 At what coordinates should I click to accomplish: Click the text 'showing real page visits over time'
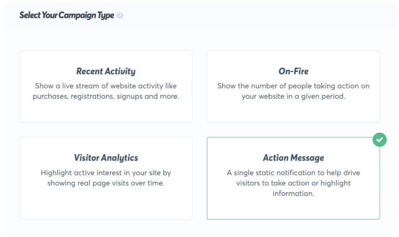(x=106, y=183)
